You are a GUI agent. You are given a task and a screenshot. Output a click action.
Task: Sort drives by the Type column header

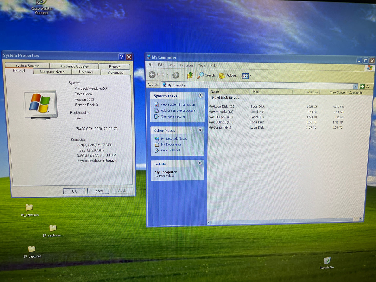coord(271,92)
